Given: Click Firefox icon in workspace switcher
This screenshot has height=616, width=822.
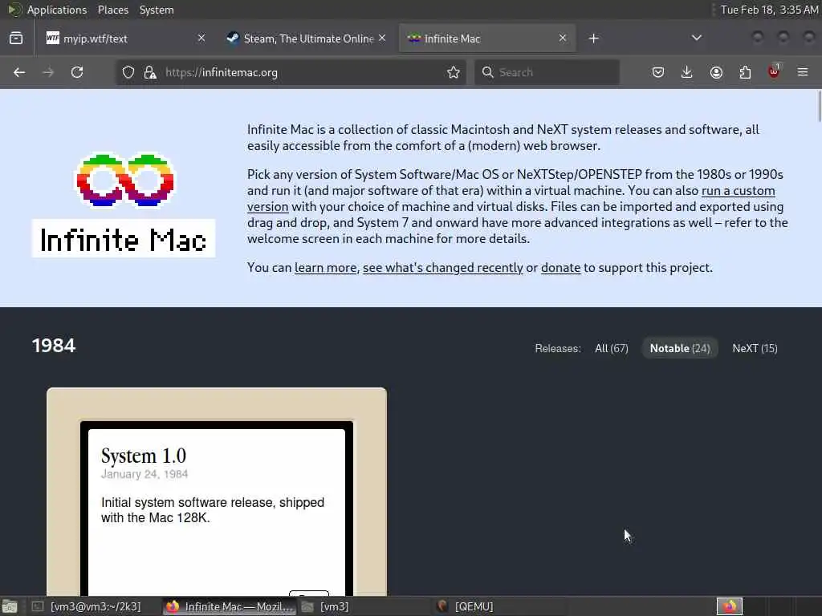Looking at the screenshot, I should tap(730, 606).
